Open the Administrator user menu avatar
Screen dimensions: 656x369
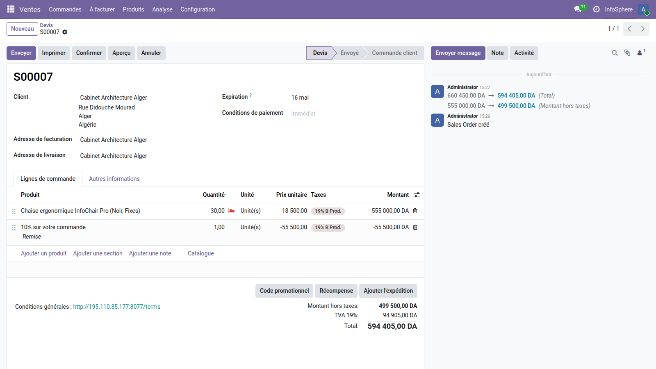643,9
